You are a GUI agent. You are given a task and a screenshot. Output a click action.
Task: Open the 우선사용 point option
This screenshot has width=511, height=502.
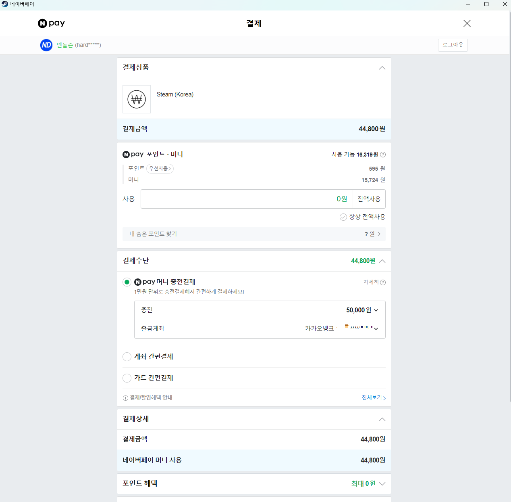pyautogui.click(x=160, y=169)
